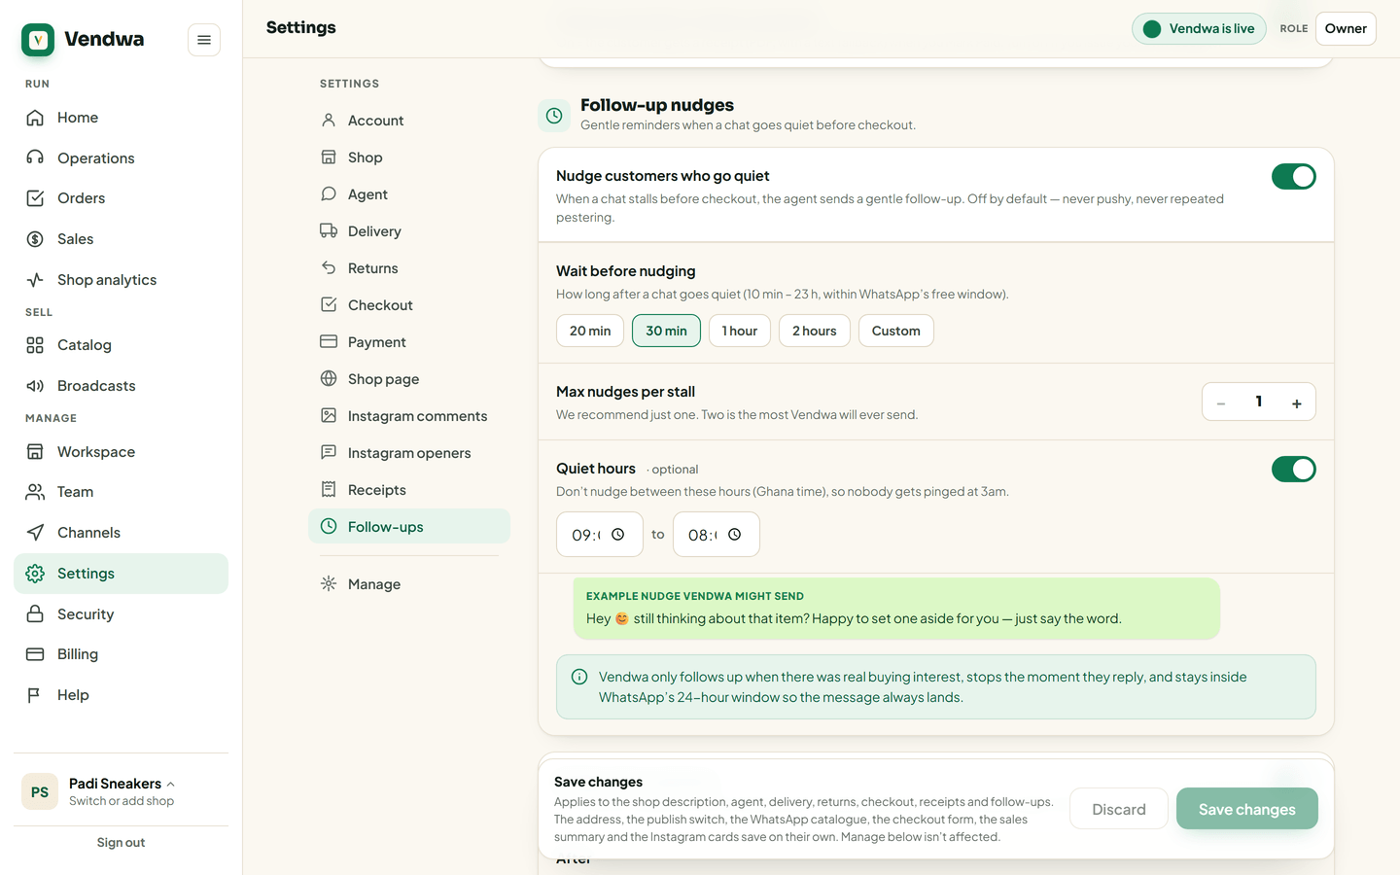
Task: Click the quiet hours end time field
Action: tap(717, 535)
